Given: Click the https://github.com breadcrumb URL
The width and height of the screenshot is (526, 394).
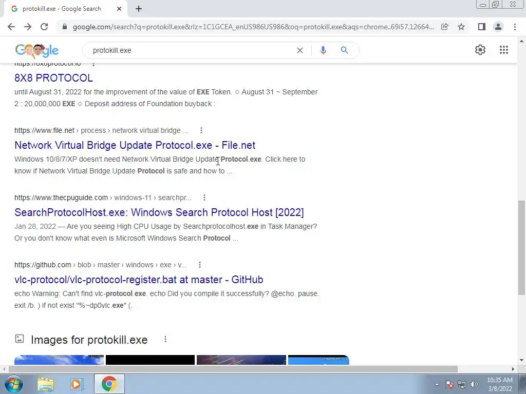Looking at the screenshot, I should [43, 265].
